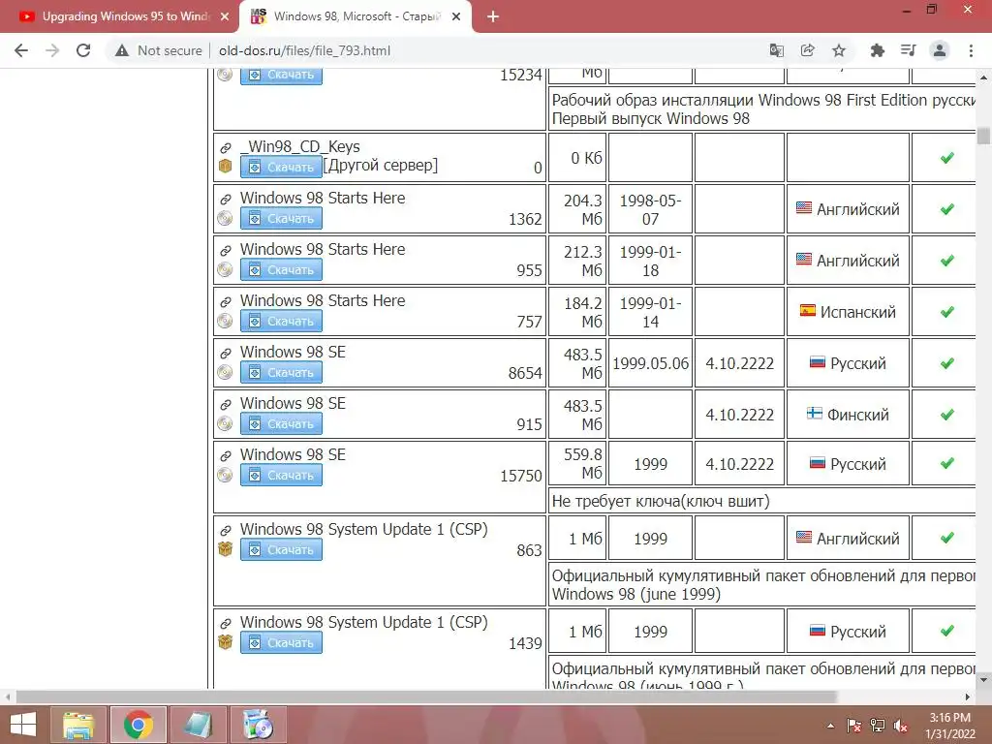Click green checkmark in Финский row
Image resolution: width=992 pixels, height=744 pixels.
pos(947,415)
